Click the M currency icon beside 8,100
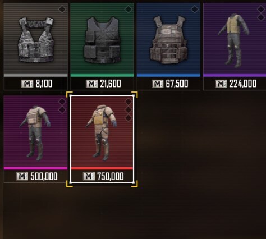 click(x=27, y=84)
